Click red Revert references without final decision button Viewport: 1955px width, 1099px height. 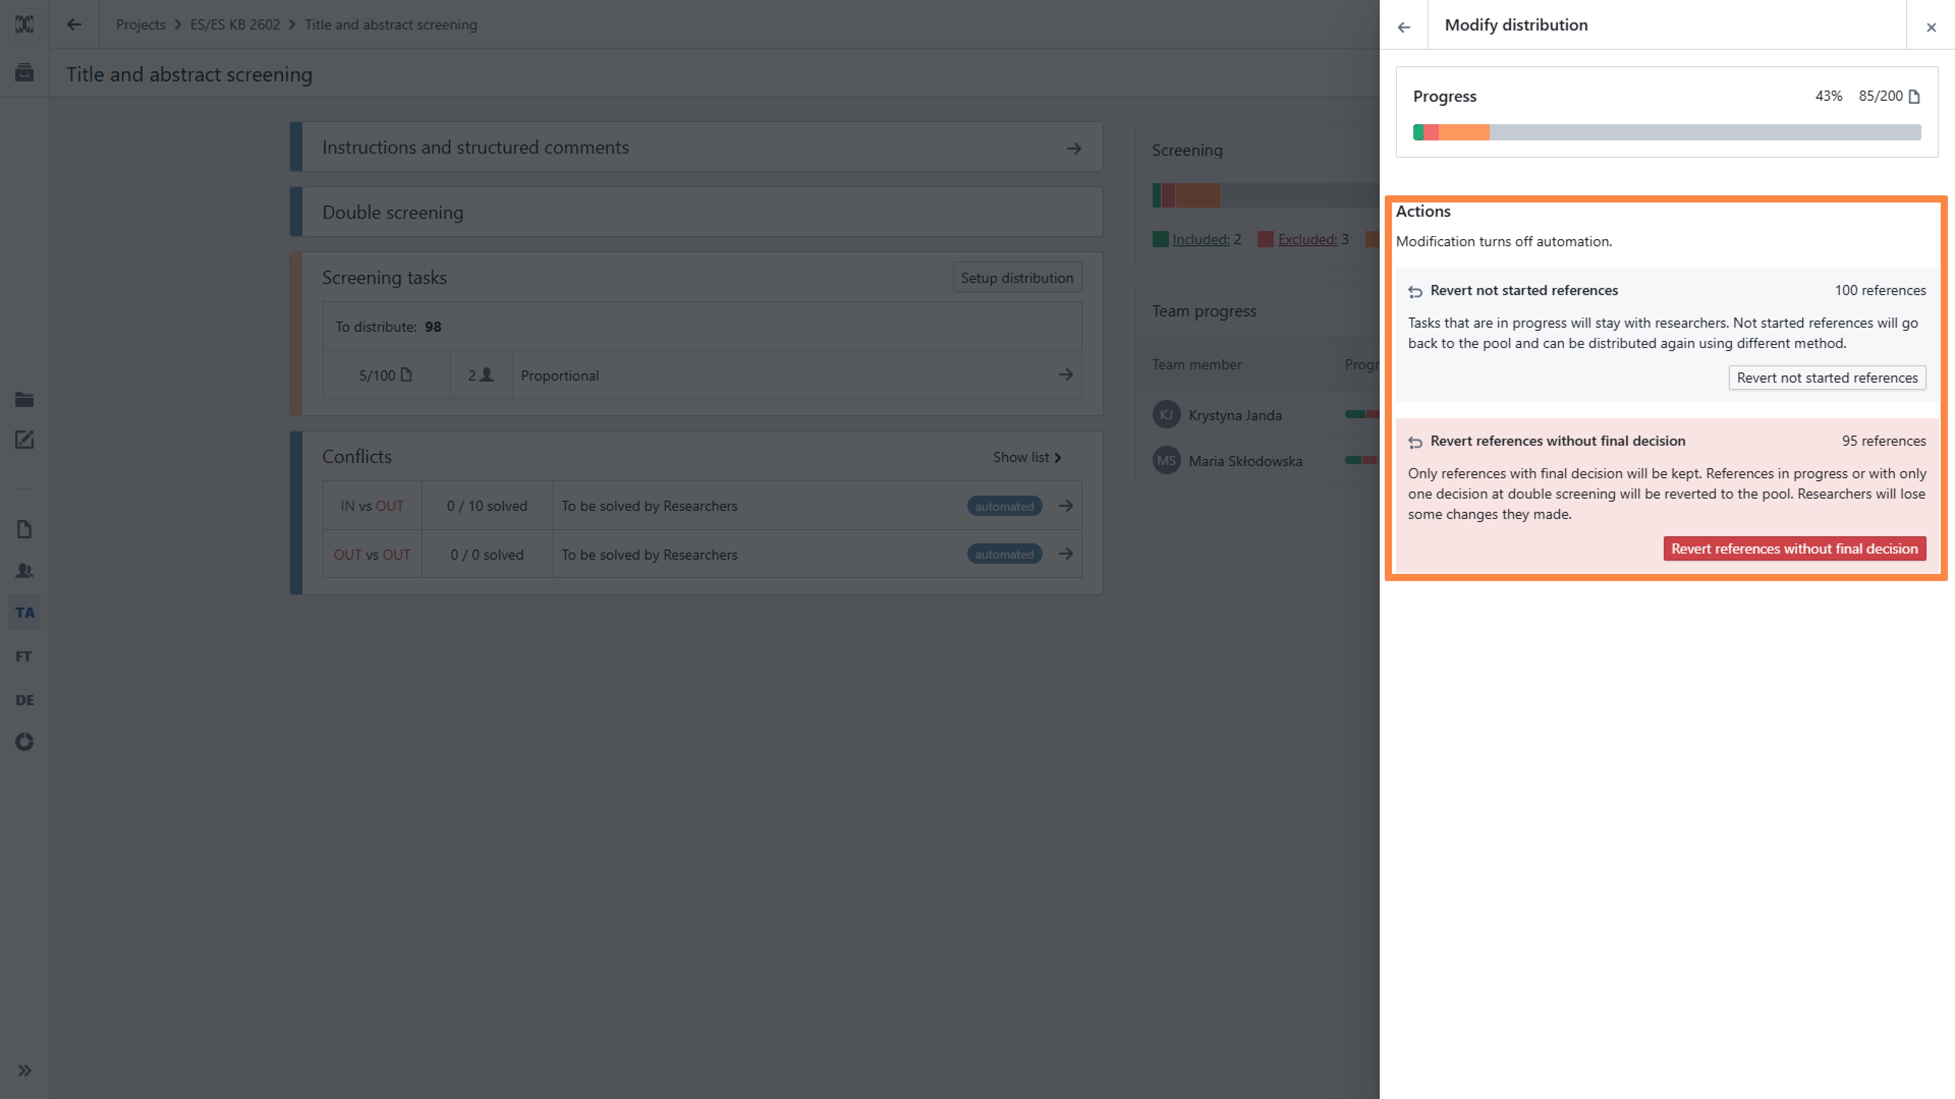click(1794, 548)
